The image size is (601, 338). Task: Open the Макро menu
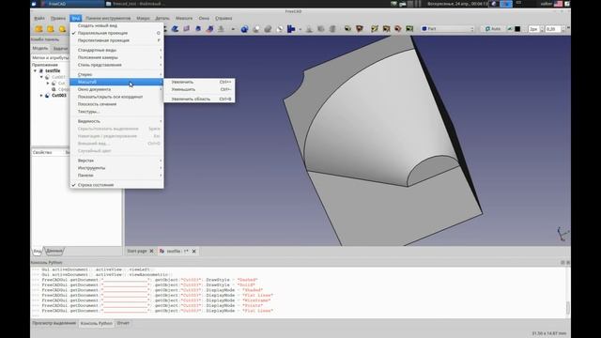point(143,18)
